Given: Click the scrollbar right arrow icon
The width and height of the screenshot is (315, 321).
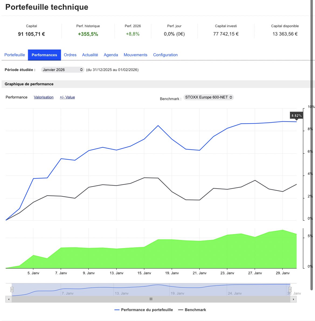Looking at the screenshot, I should point(293,299).
